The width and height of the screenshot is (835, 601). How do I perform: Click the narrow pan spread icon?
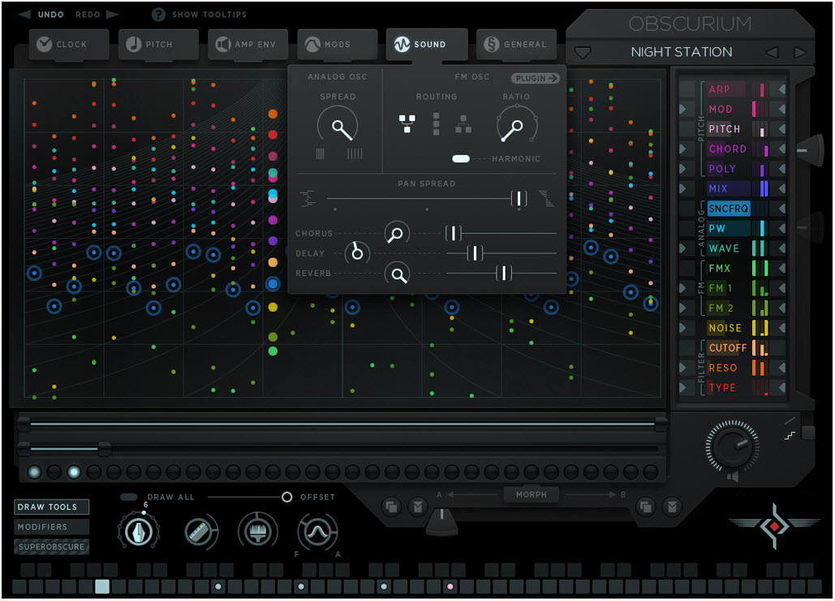(308, 198)
